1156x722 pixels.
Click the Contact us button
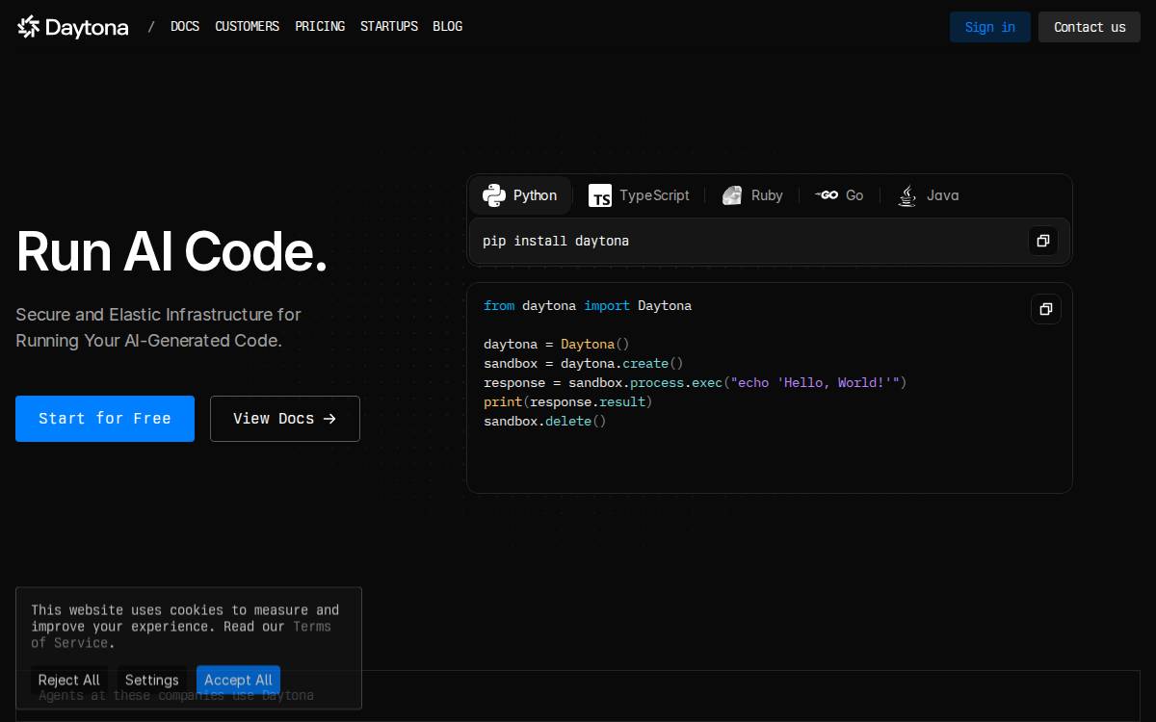point(1090,27)
